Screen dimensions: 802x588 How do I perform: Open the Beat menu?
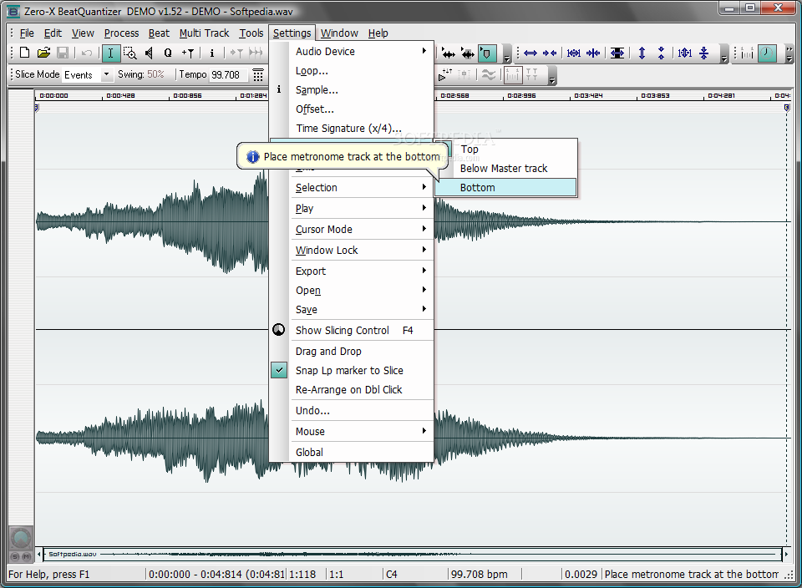click(x=159, y=33)
